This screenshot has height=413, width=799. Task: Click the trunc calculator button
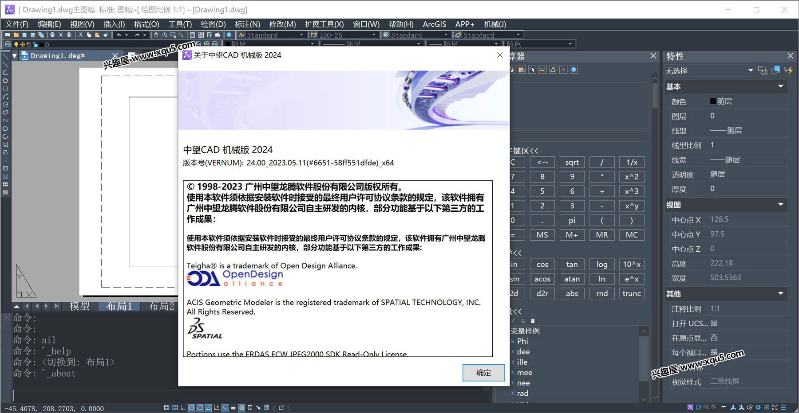[x=632, y=293]
